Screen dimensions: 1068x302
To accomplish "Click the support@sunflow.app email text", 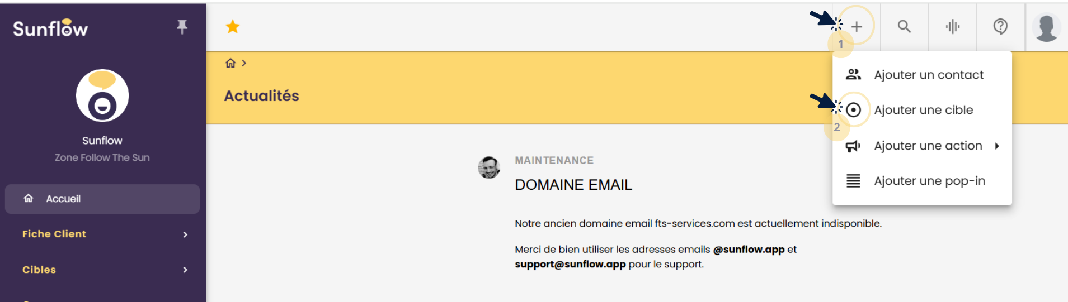I will click(x=570, y=264).
